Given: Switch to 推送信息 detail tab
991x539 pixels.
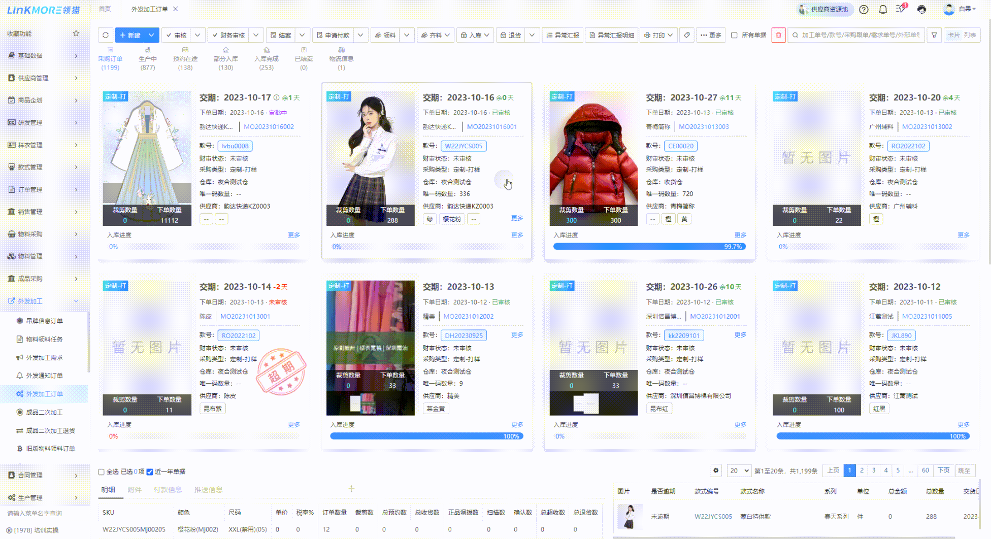Looking at the screenshot, I should (x=208, y=489).
